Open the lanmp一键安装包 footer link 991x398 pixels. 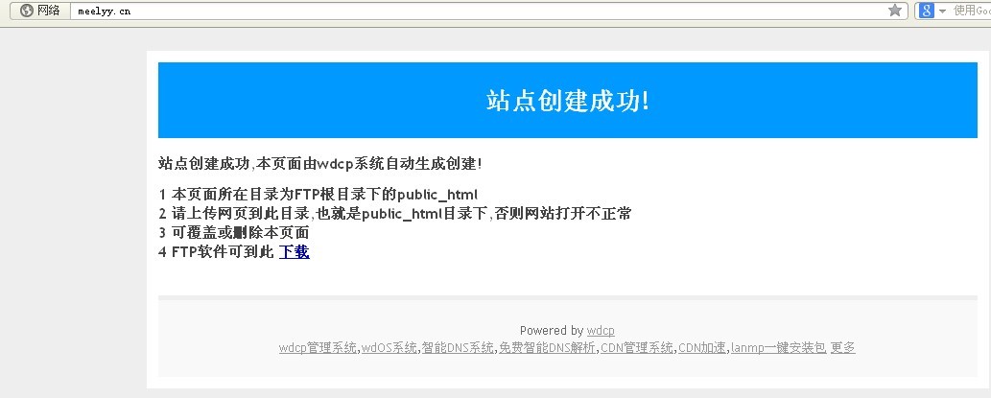779,347
